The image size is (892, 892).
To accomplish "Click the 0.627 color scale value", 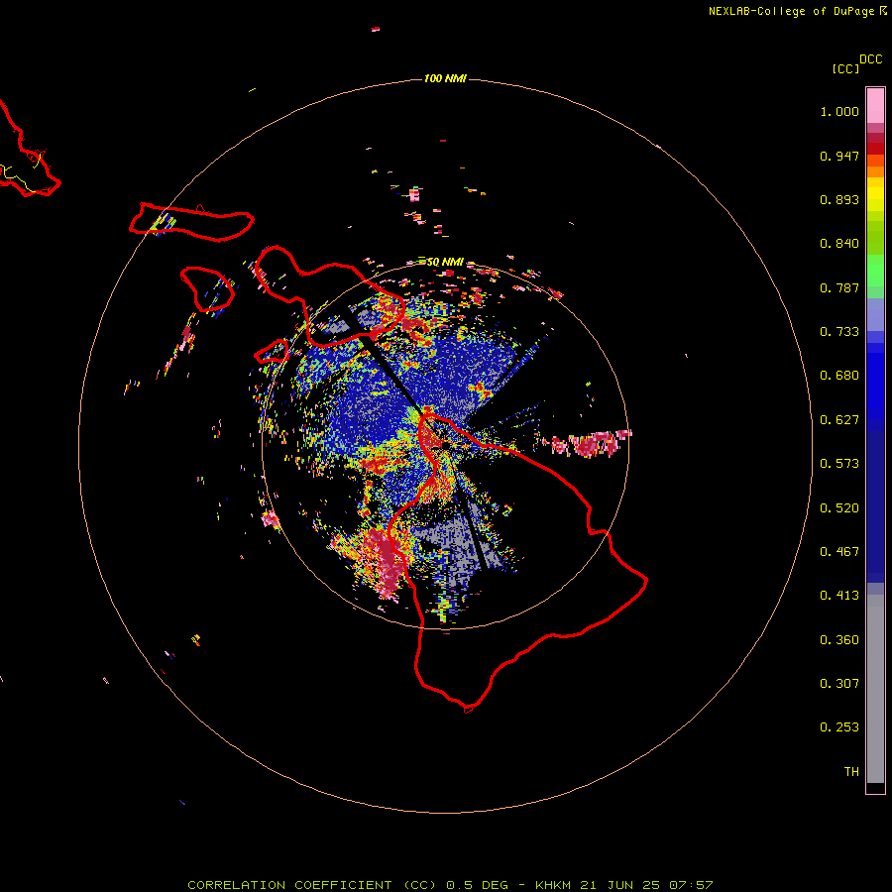I will 839,420.
